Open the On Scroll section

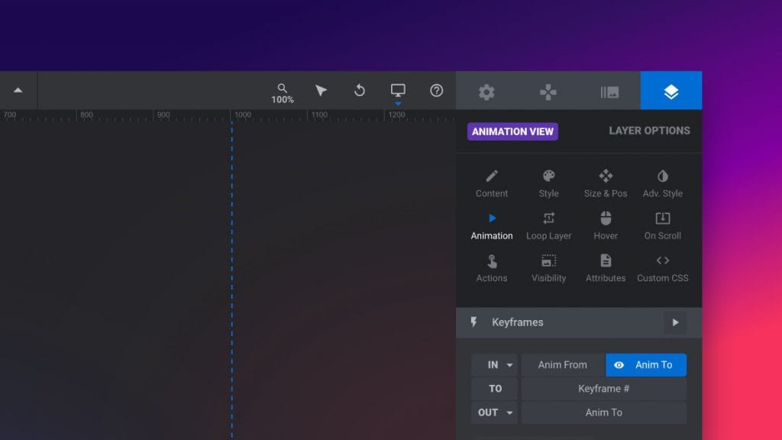pyautogui.click(x=663, y=226)
